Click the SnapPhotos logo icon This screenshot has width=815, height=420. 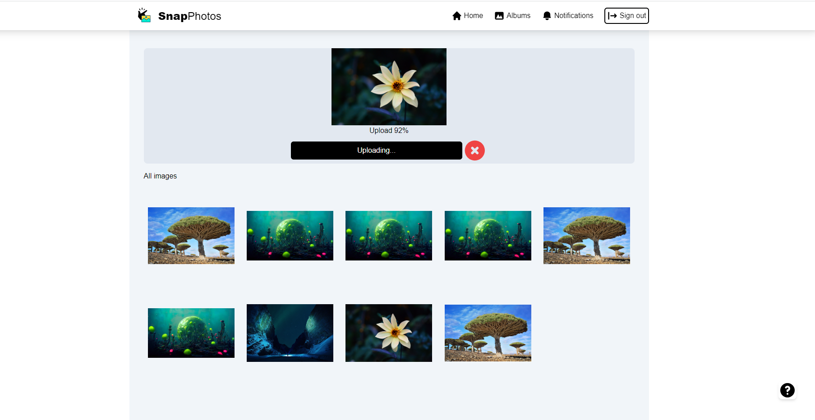[144, 15]
